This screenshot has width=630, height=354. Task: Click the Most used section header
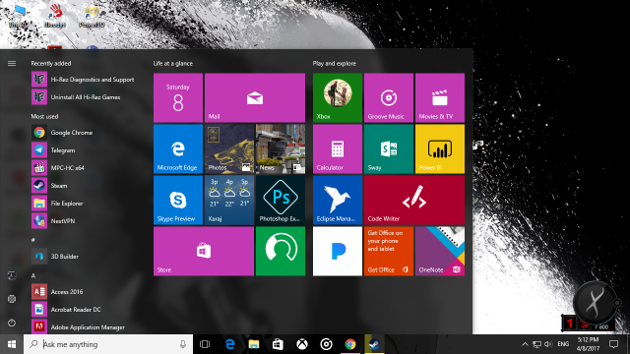(x=44, y=116)
